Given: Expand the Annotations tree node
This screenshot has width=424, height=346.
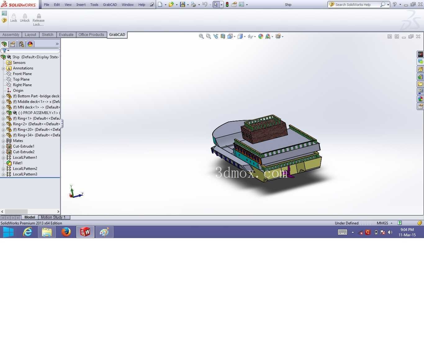Looking at the screenshot, I should (x=3, y=68).
